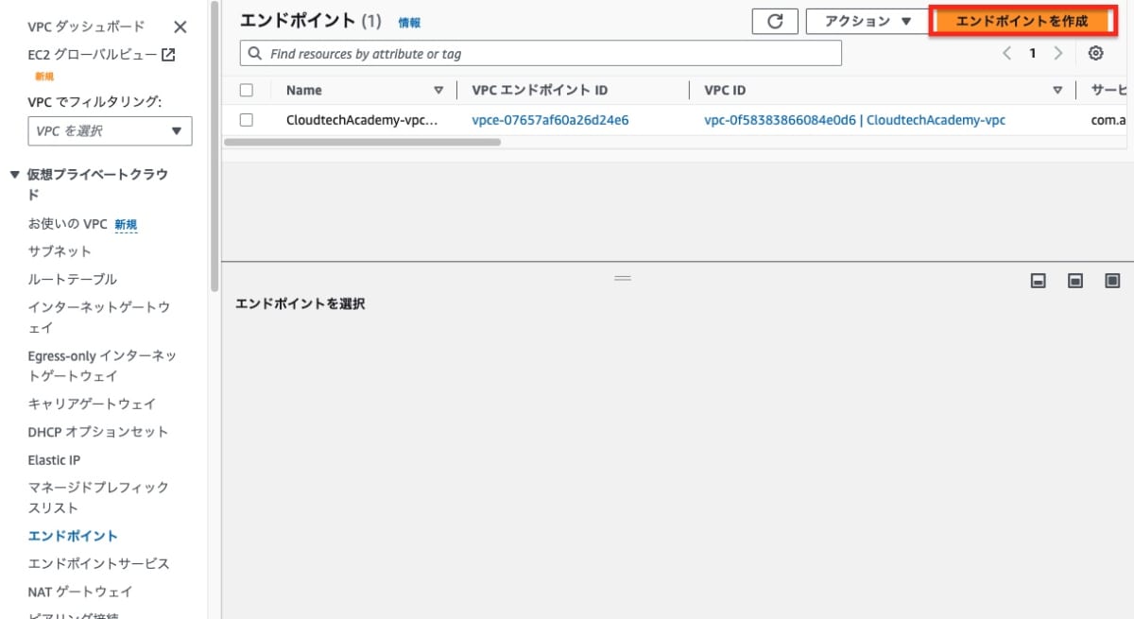1134x619 pixels.
Task: Select the CloudtechAcademy-vpc endpoint row checkbox
Action: click(247, 120)
